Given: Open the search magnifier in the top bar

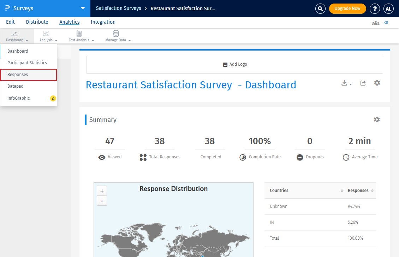Looking at the screenshot, I should coord(320,8).
